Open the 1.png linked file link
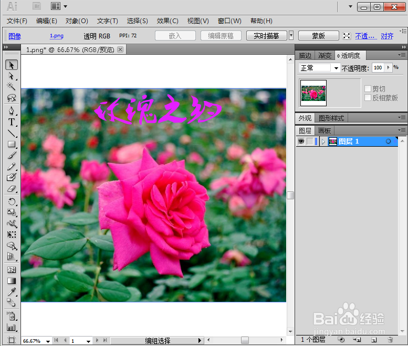The image size is (408, 346). (x=57, y=36)
